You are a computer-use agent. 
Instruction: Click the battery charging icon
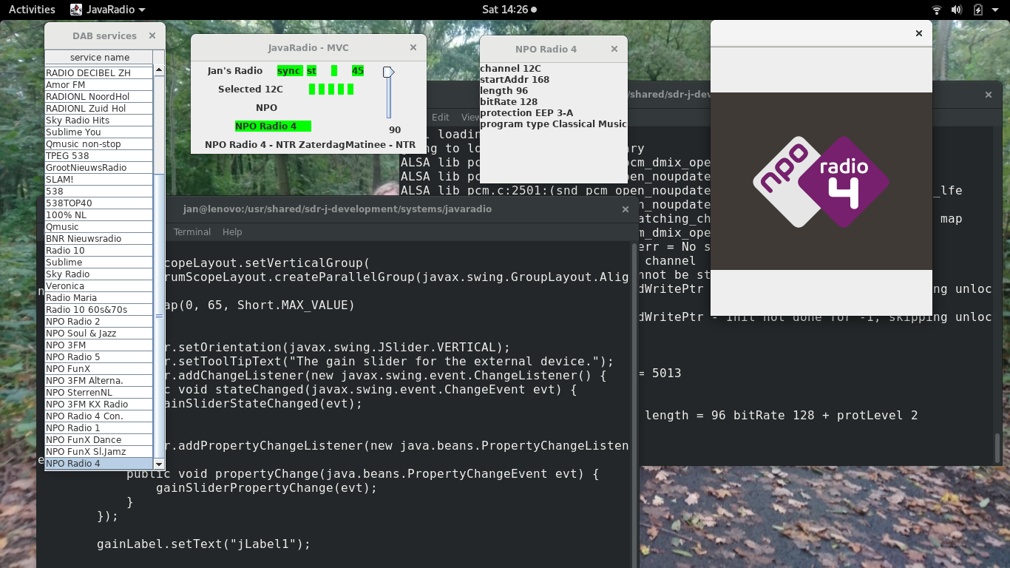pos(978,10)
